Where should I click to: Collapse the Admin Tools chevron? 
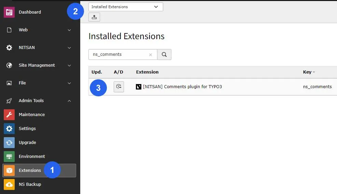(69, 101)
